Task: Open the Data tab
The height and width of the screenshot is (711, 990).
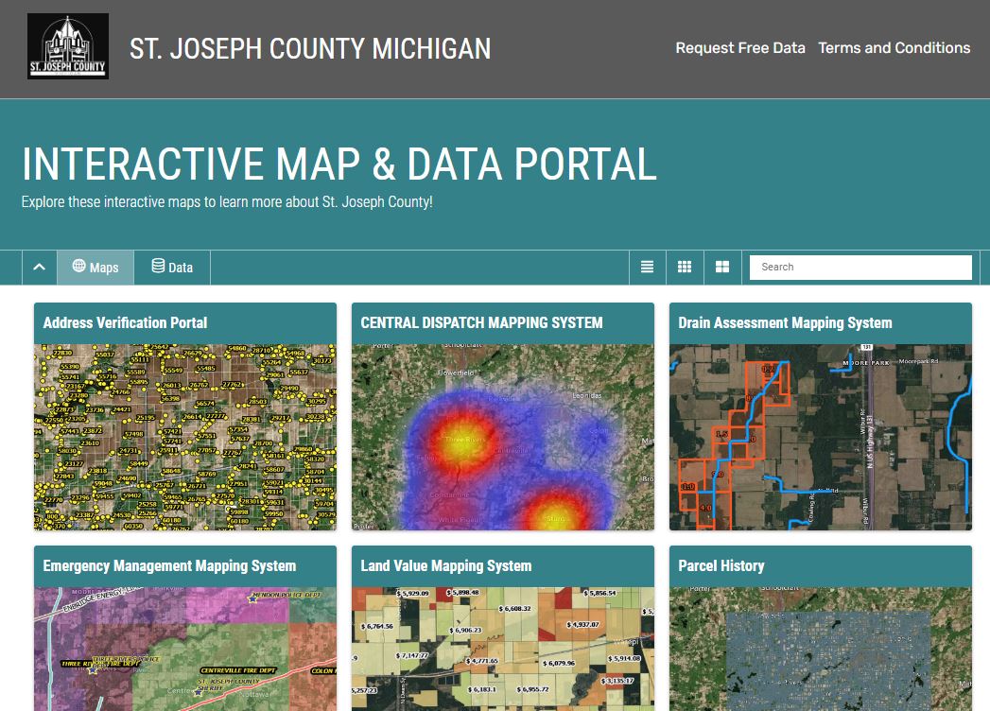Action: click(172, 268)
